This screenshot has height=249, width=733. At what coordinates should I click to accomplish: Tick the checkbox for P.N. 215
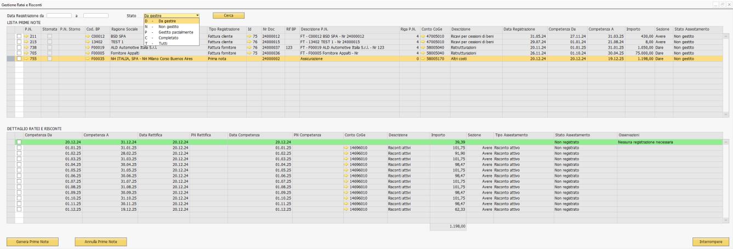19,41
